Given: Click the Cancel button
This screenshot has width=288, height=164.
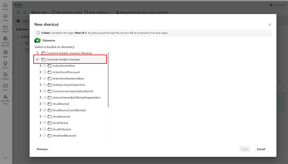Looking at the screenshot, I should click(261, 149).
